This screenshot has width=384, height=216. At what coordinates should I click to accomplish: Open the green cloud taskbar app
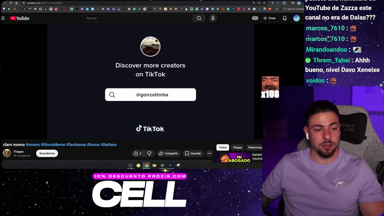(x=138, y=165)
